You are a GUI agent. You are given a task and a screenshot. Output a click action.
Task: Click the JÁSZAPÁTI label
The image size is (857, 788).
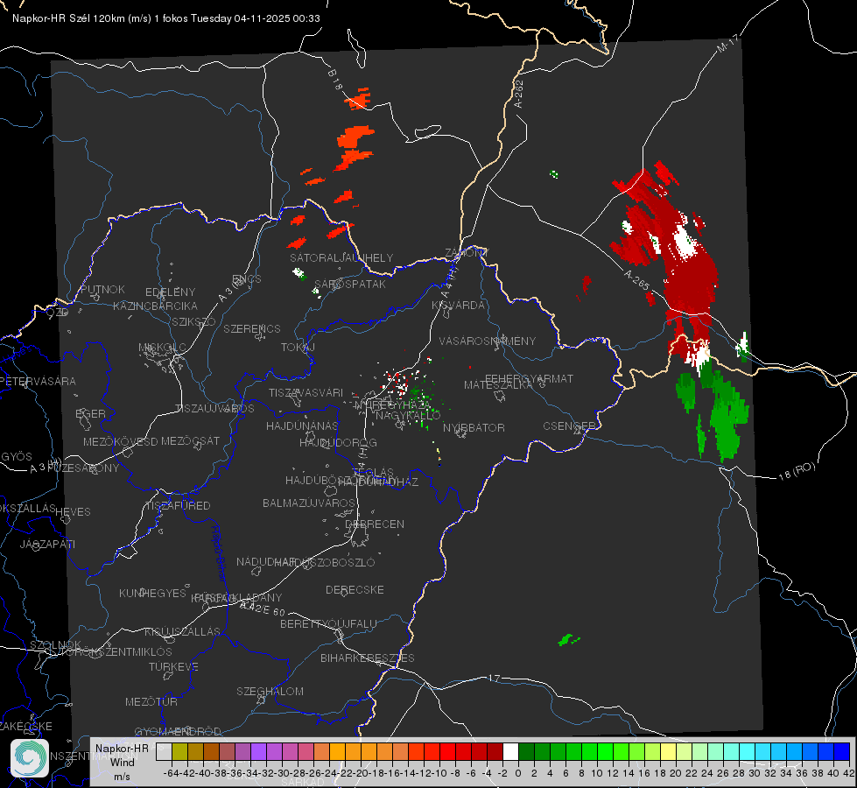[47, 544]
